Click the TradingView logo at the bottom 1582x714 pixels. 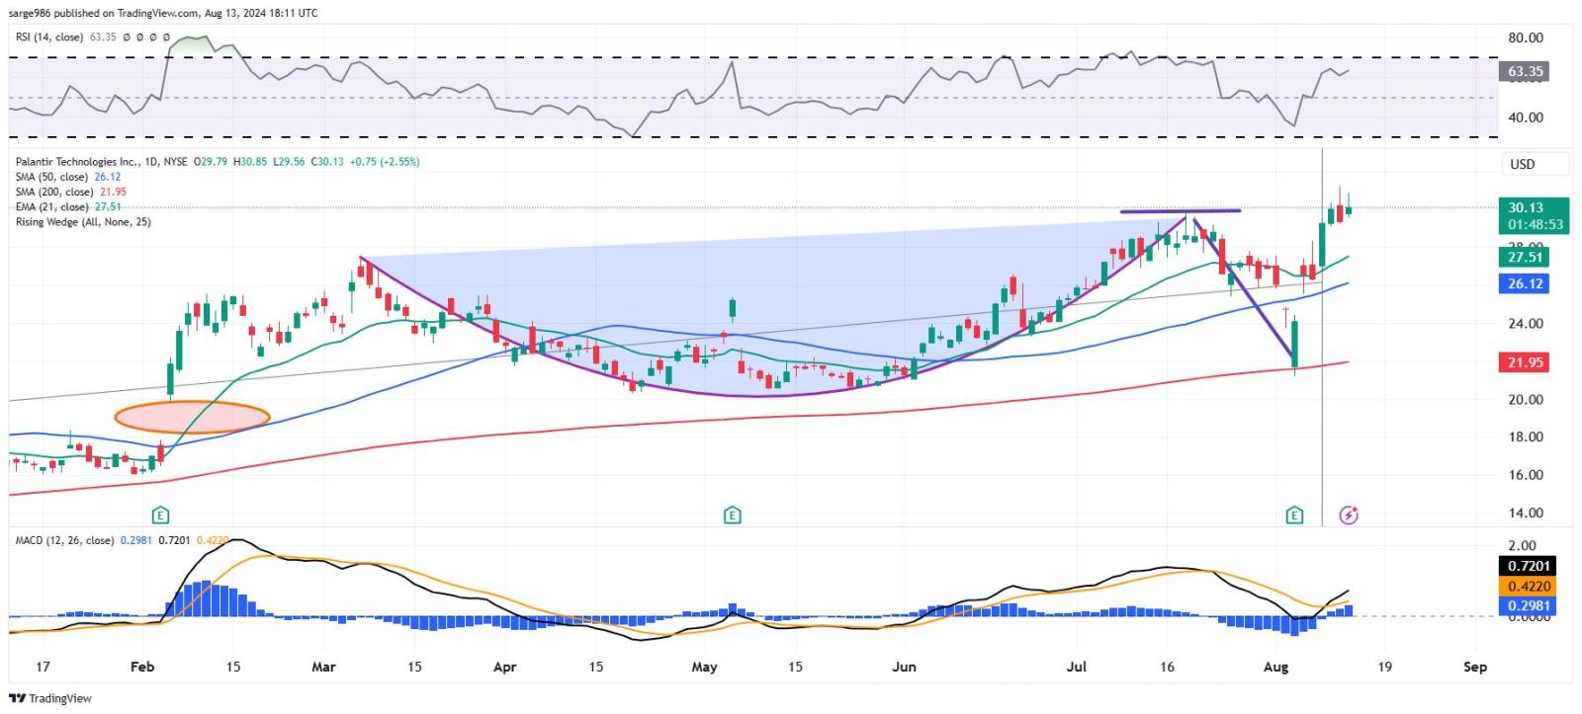pos(50,698)
